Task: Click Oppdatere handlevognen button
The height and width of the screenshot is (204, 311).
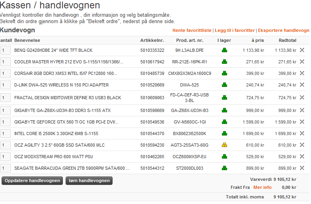Action: pyautogui.click(x=32, y=180)
